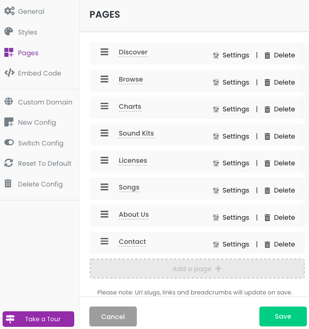Start the Take a Tour guide
This screenshot has height=329, width=309.
click(x=38, y=319)
